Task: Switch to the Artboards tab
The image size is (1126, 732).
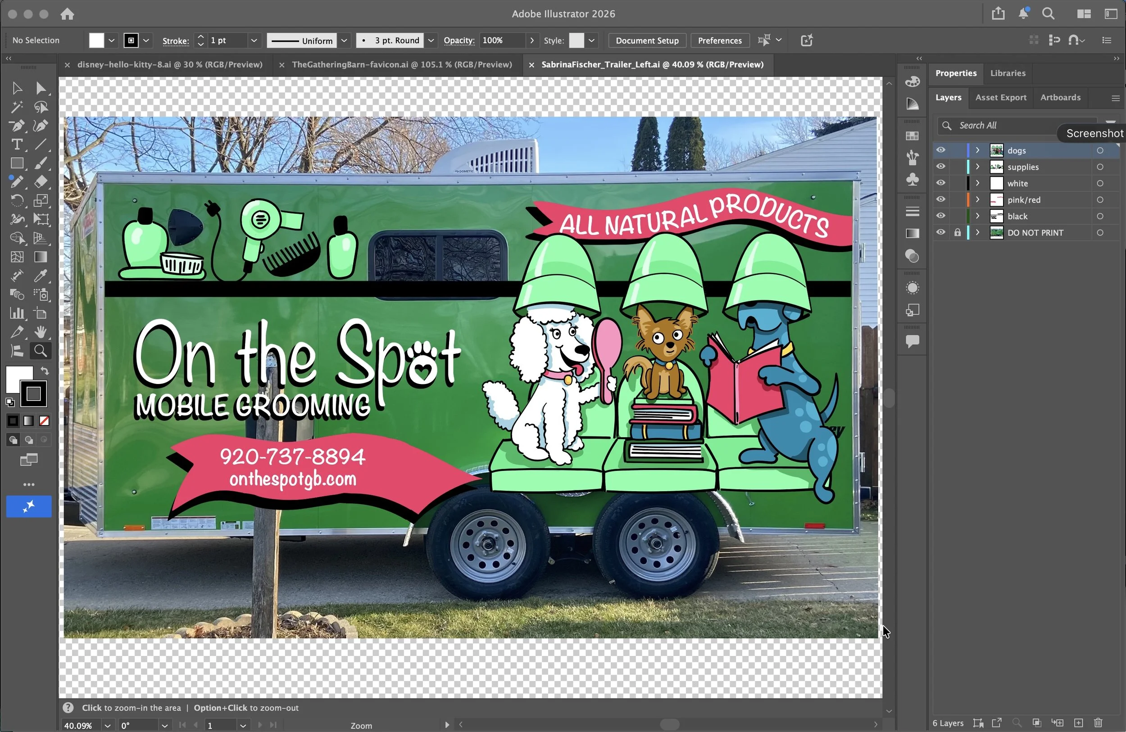Action: [x=1060, y=97]
